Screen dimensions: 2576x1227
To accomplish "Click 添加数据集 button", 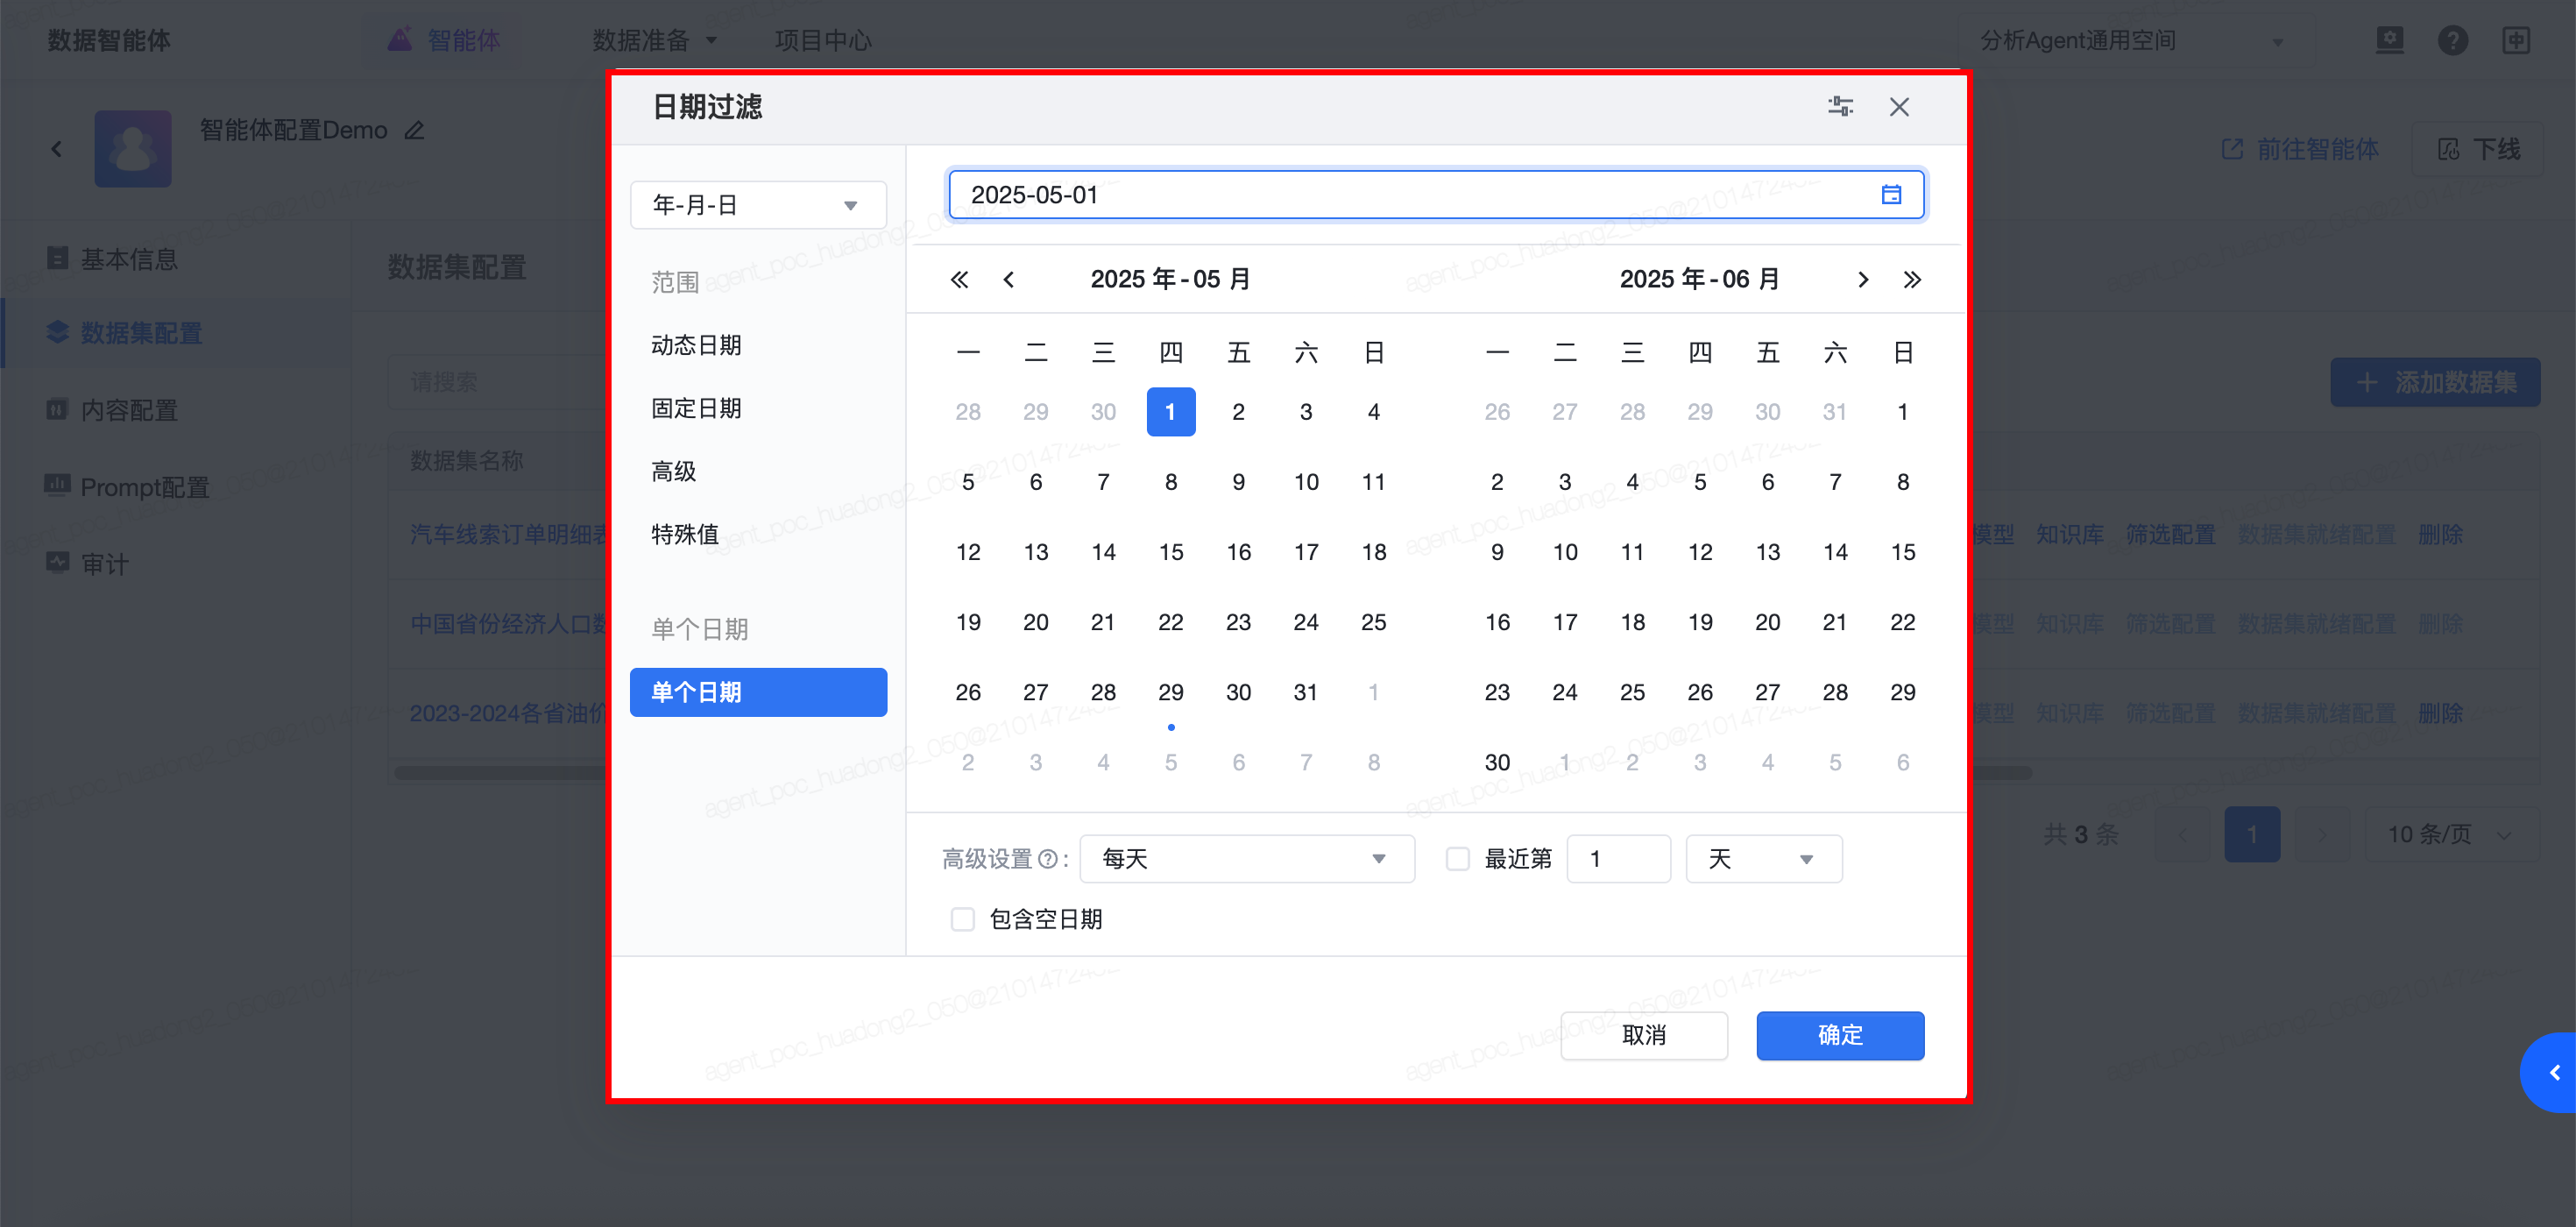I will pos(2435,383).
